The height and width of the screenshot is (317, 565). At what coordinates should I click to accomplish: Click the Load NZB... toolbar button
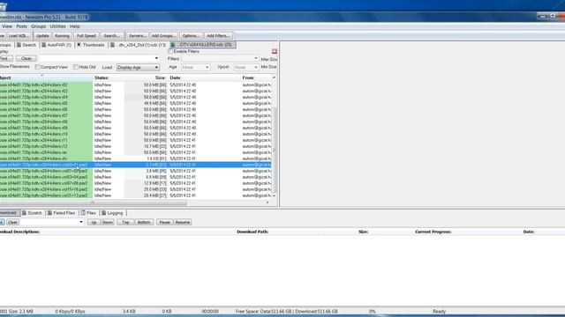(x=19, y=36)
